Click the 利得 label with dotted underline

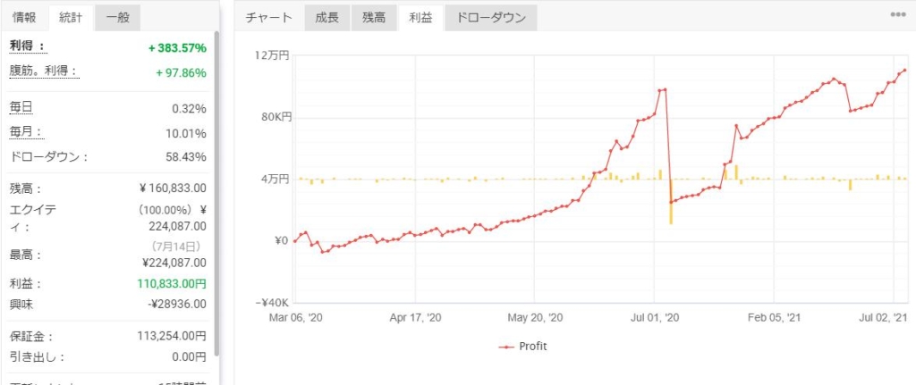27,46
